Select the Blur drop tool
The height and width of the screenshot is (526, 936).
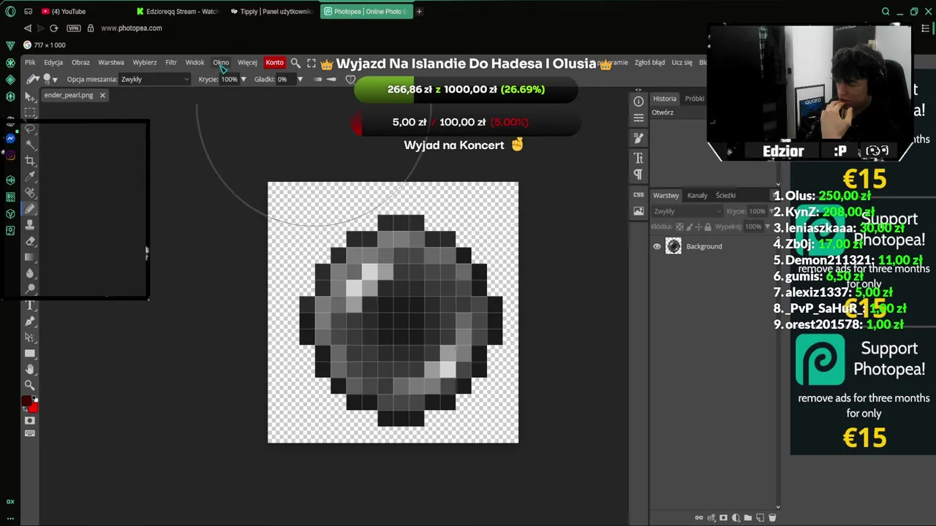coord(30,272)
